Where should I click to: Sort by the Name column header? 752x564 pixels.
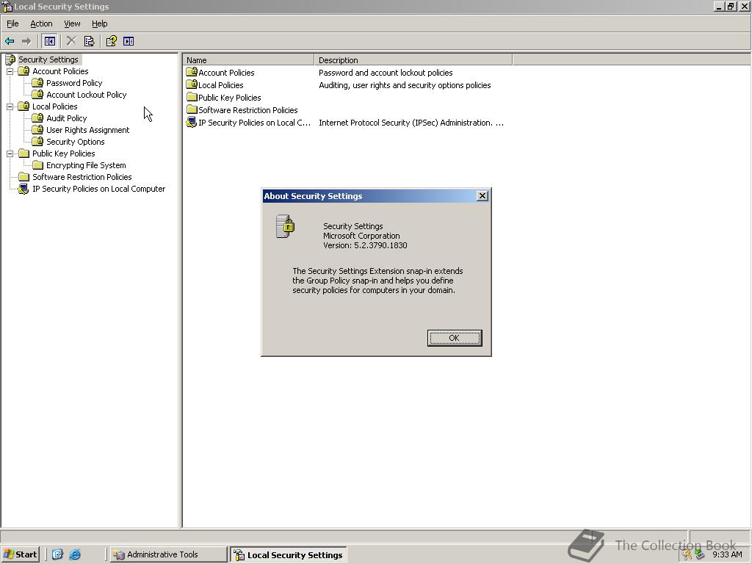[248, 60]
